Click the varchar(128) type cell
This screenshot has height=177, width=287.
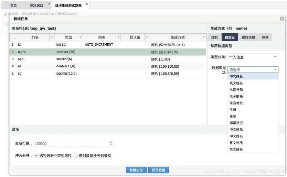click(x=66, y=52)
